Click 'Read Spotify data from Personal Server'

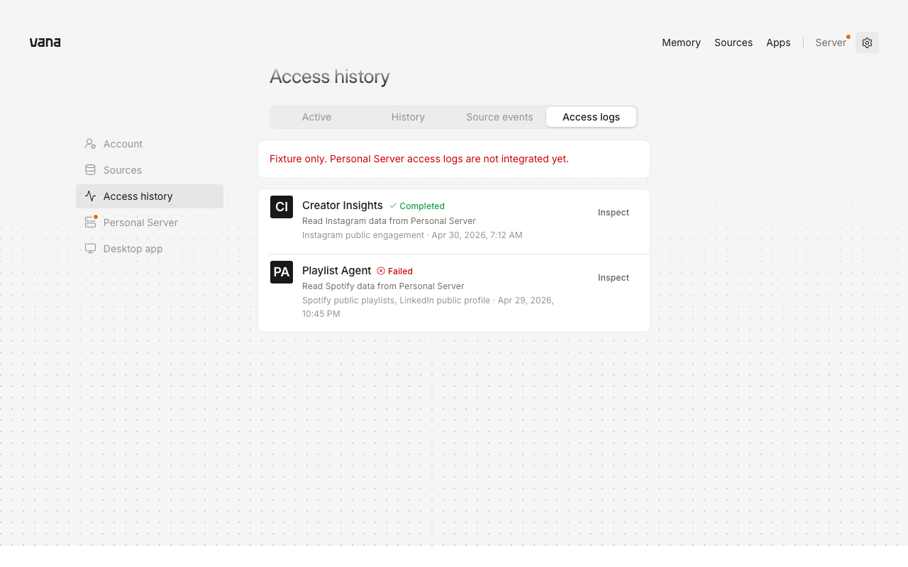(383, 286)
